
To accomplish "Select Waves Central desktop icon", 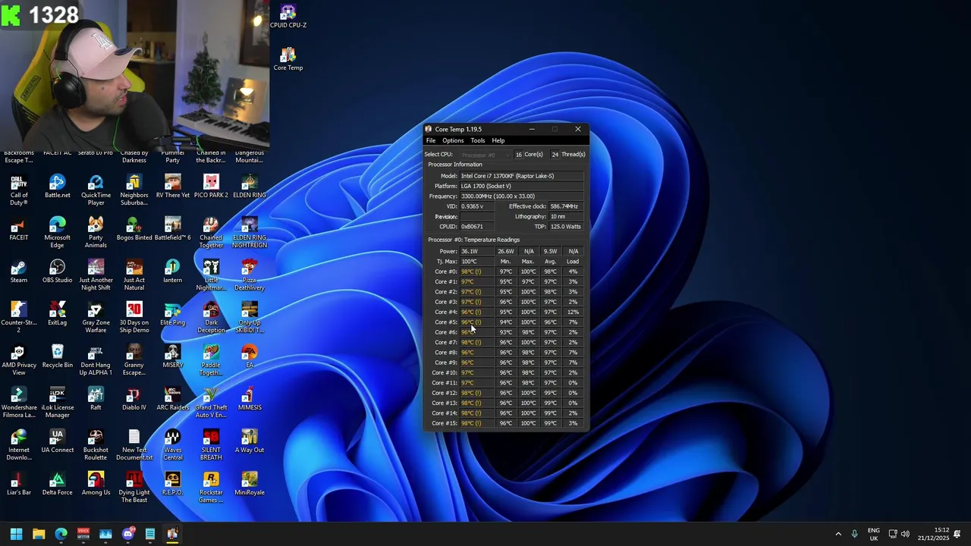I will (173, 445).
